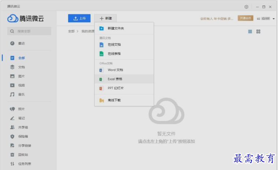Create a Word 文档 from the menu

[x=124, y=70]
